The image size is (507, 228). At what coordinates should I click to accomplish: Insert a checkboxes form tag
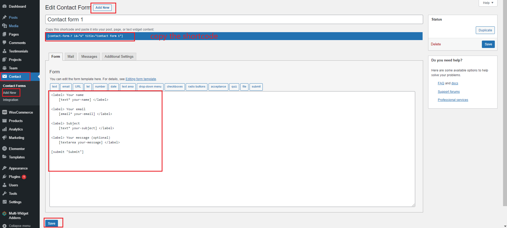coord(175,87)
